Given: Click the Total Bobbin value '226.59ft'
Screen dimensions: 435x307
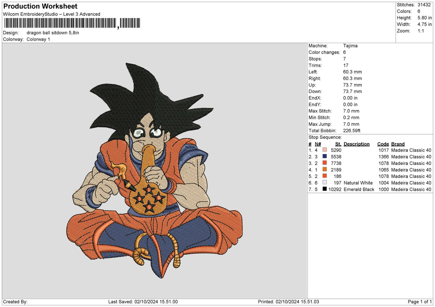Looking at the screenshot, I should pos(352,130).
